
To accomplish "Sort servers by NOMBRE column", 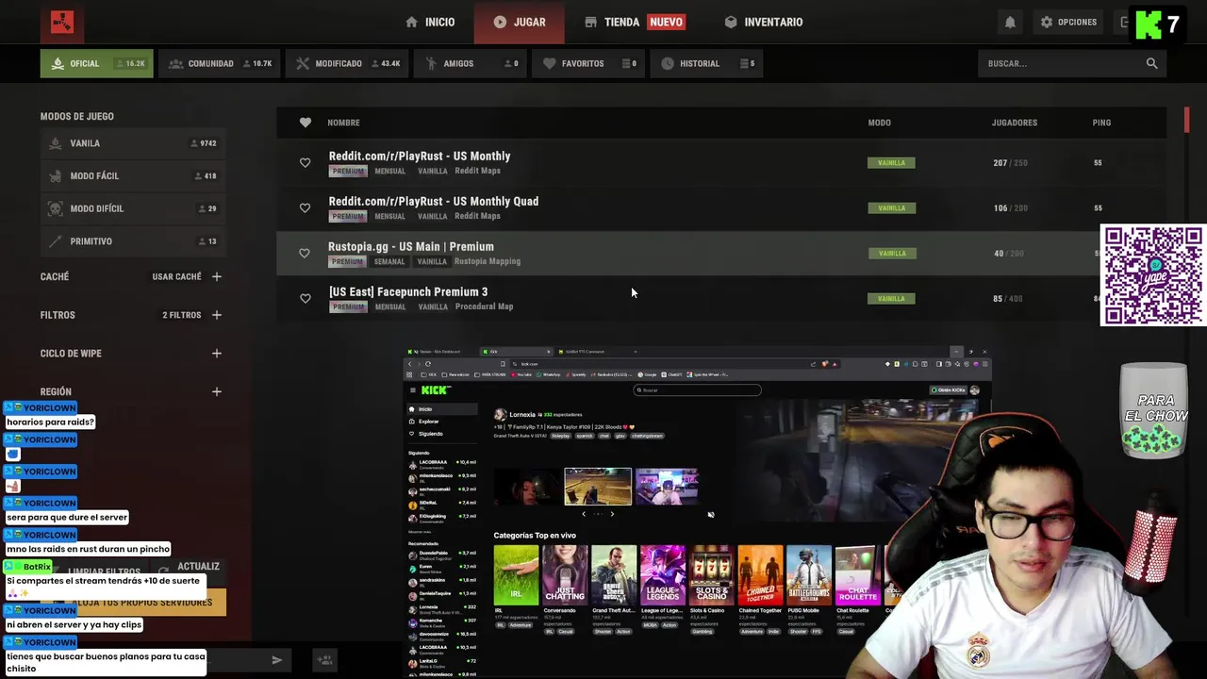I will point(343,123).
